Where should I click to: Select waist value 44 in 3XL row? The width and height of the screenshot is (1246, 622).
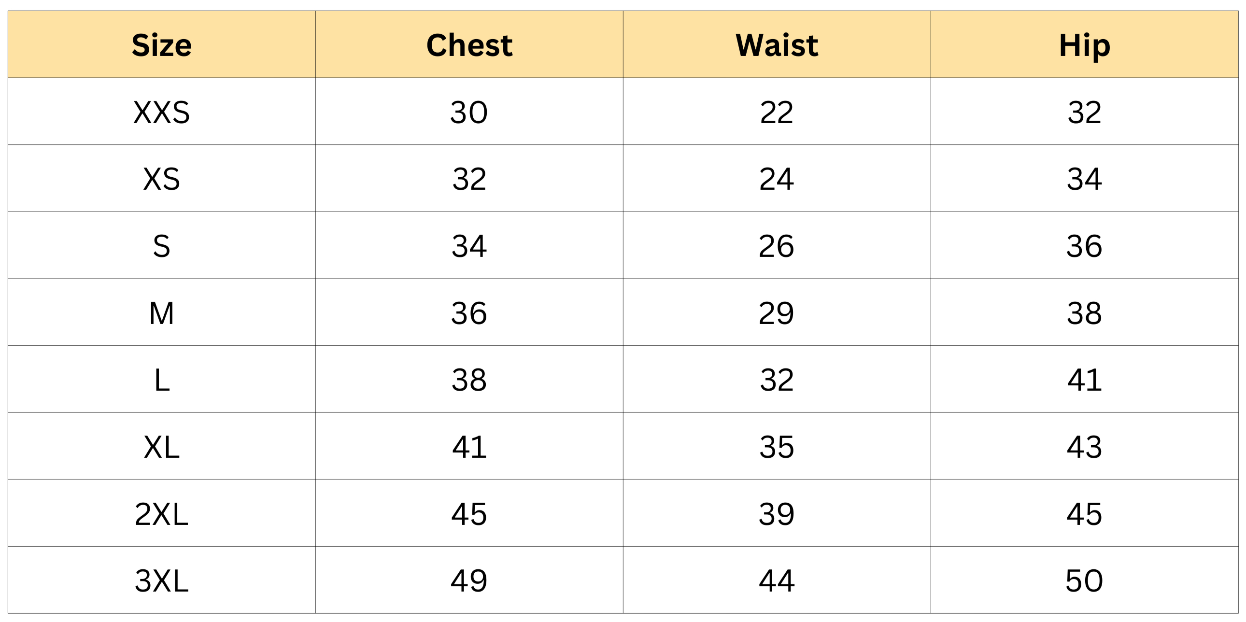[x=776, y=580]
